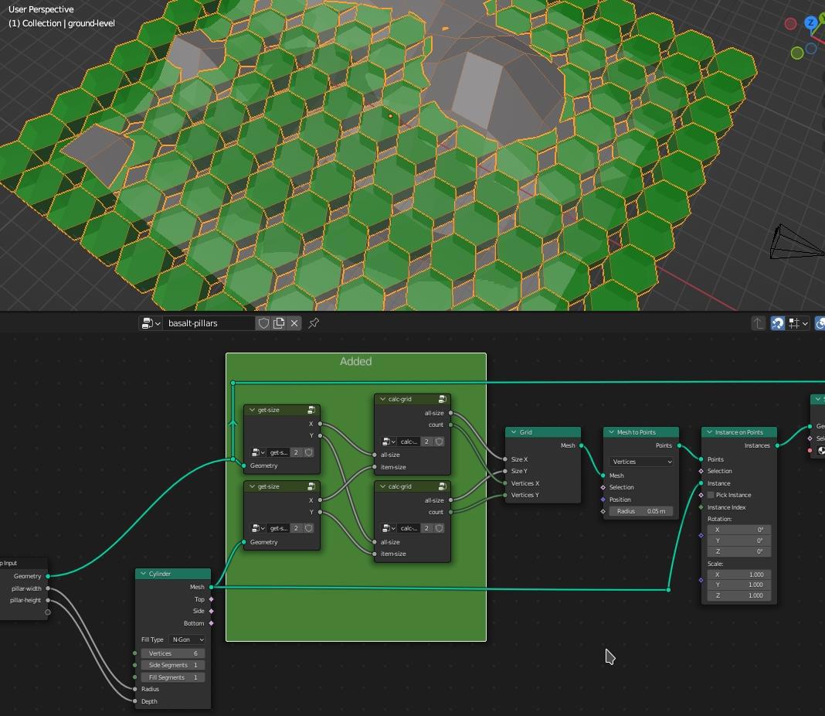Click the Cylinder Vertices value field
The width and height of the screenshot is (825, 716).
(172, 653)
